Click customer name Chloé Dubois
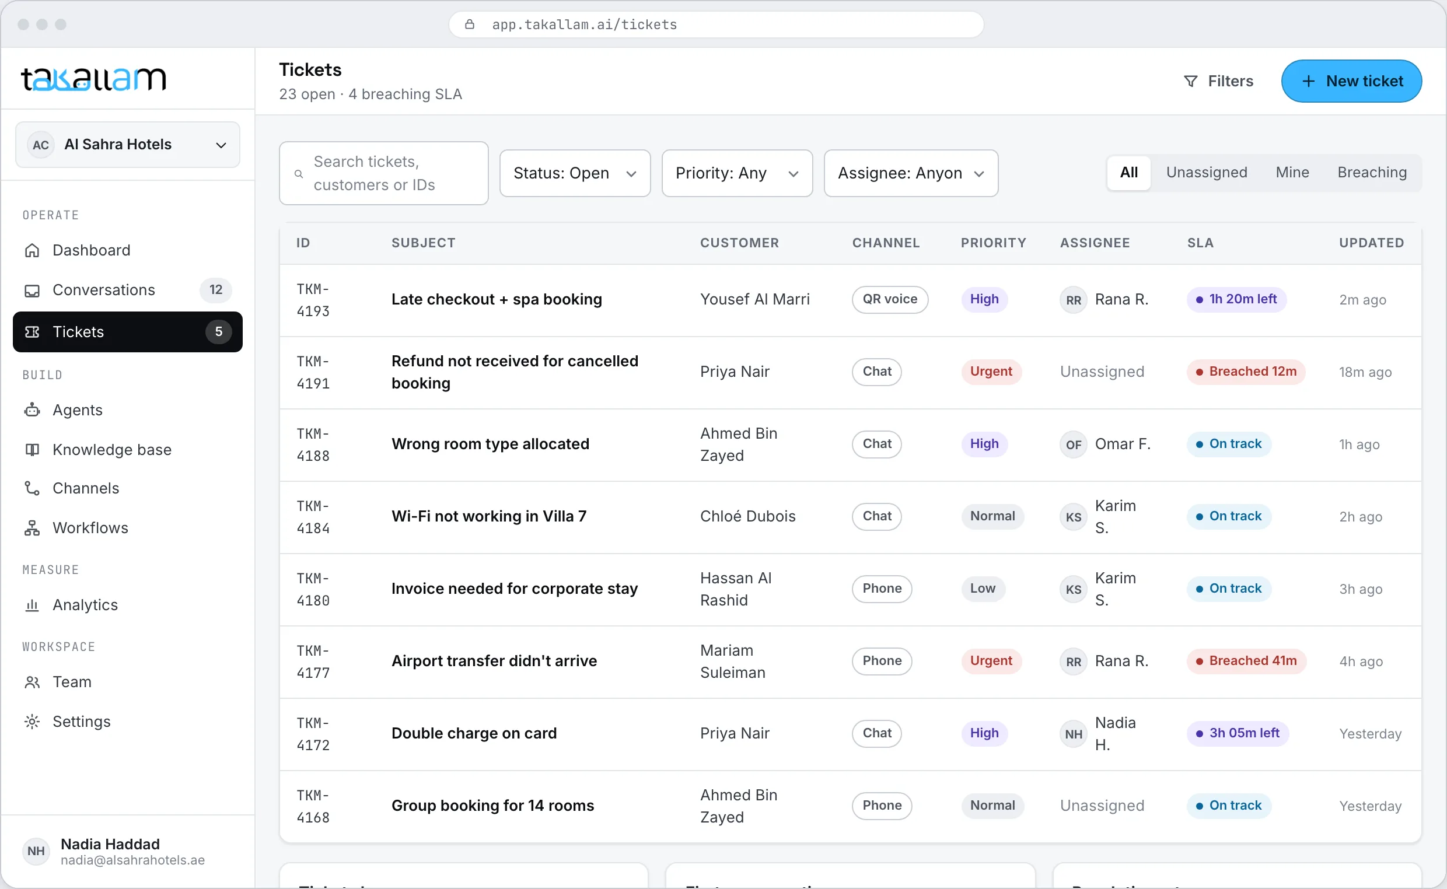This screenshot has height=889, width=1447. (748, 516)
